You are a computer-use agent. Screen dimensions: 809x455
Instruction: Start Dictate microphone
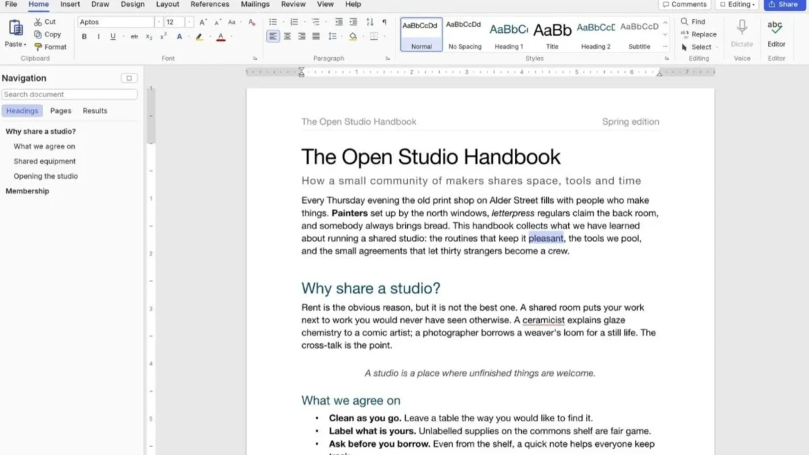pos(742,32)
